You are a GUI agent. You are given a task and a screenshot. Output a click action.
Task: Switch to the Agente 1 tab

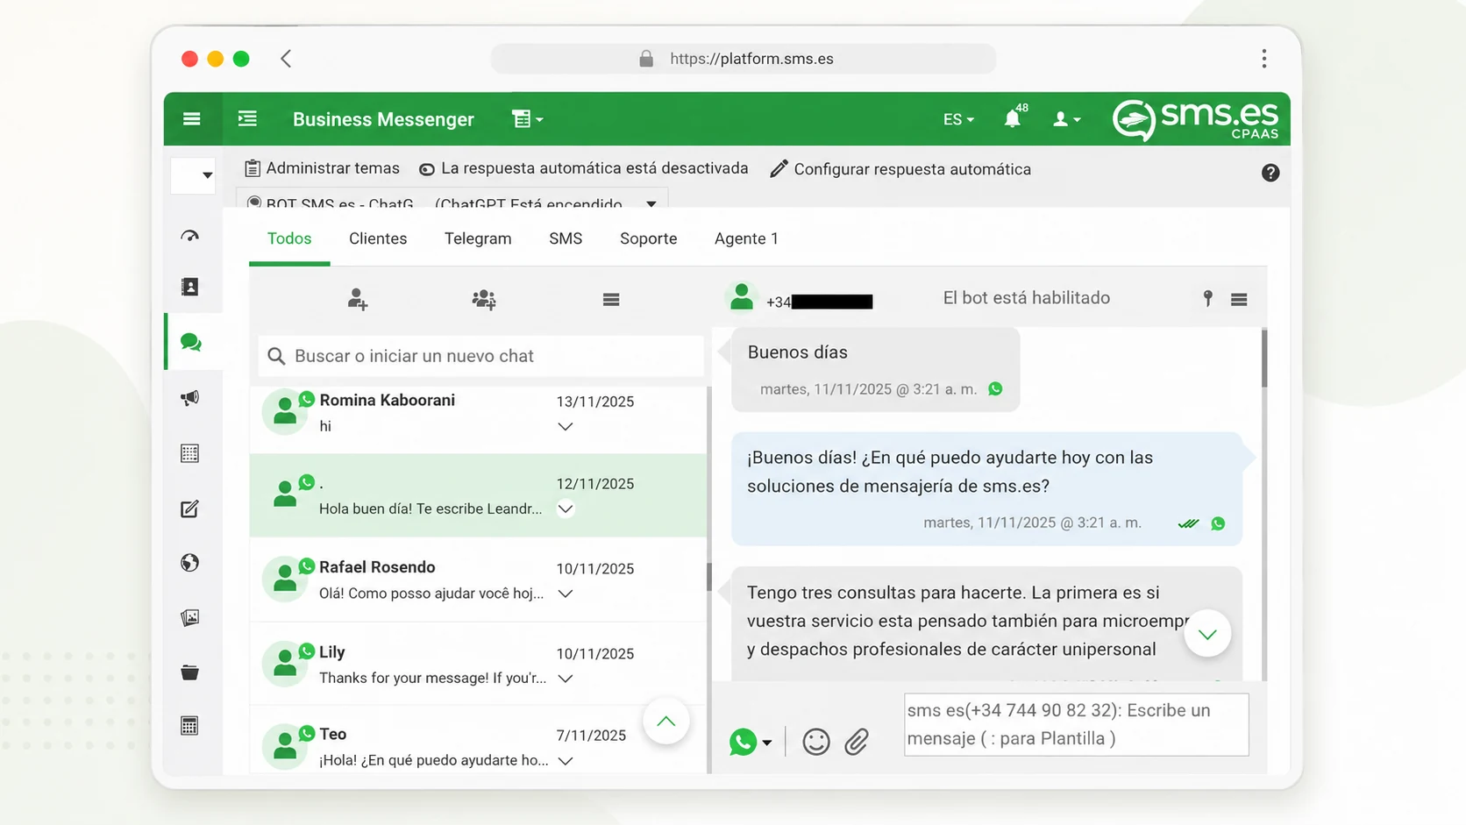pyautogui.click(x=746, y=238)
